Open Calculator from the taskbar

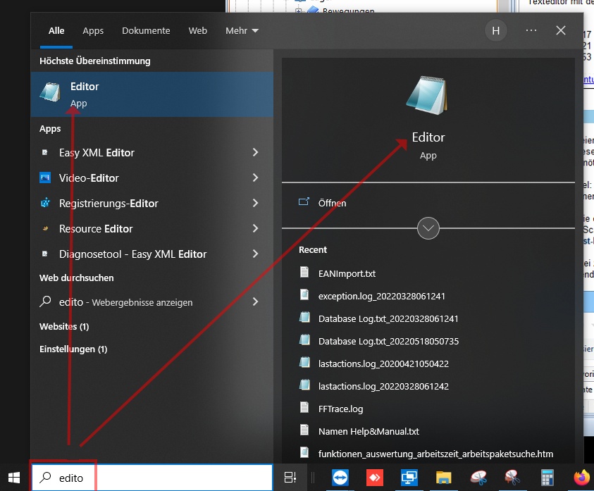pos(547,478)
